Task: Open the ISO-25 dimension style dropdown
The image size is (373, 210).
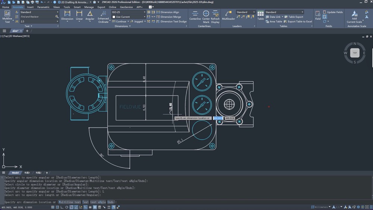Action: [128, 12]
